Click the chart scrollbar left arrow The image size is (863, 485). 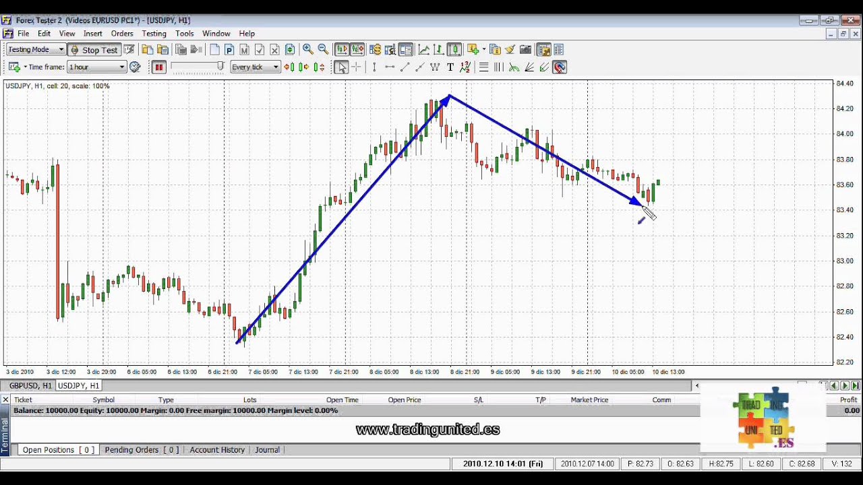(x=696, y=385)
